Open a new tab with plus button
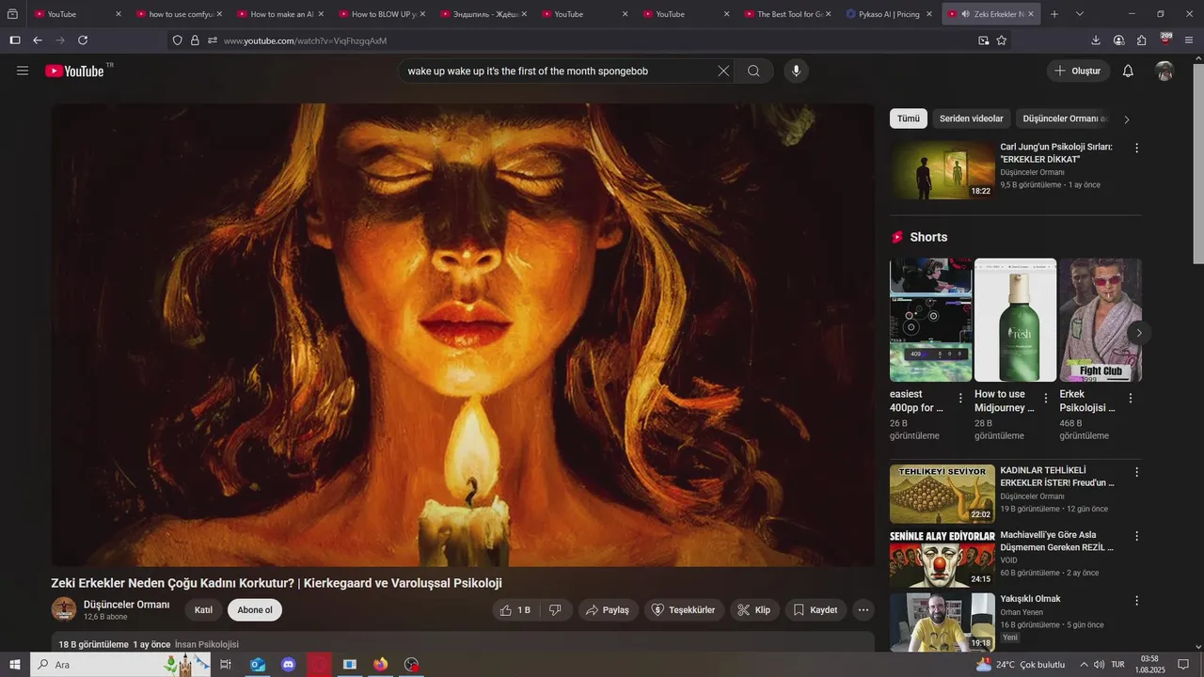Image resolution: width=1204 pixels, height=677 pixels. [x=1054, y=14]
